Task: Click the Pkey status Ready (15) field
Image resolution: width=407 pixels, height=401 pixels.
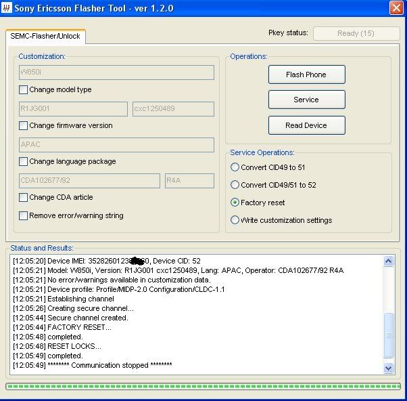Action: (356, 34)
